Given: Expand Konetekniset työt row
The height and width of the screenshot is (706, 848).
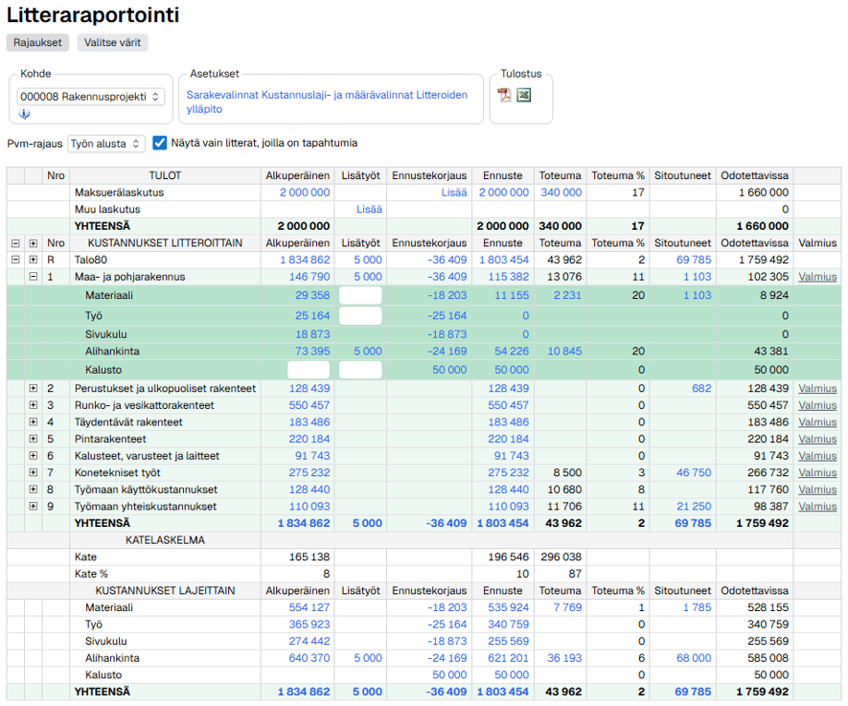Looking at the screenshot, I should pos(34,472).
